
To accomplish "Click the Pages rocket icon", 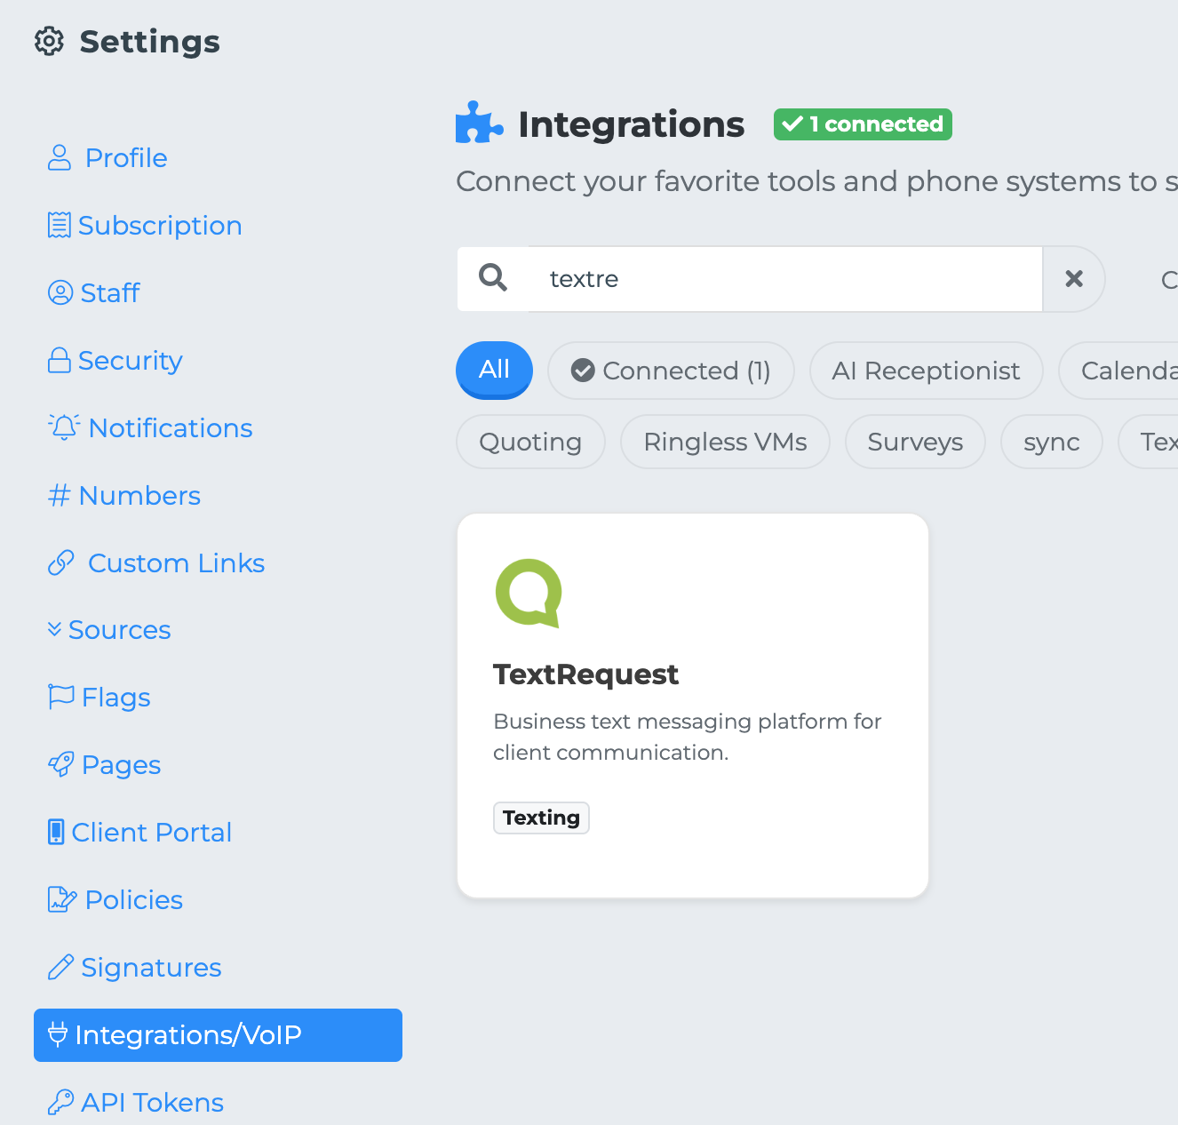I will point(61,764).
